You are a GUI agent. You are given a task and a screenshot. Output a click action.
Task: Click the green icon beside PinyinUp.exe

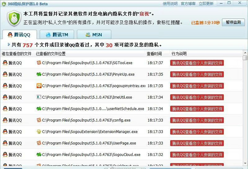[39, 74]
